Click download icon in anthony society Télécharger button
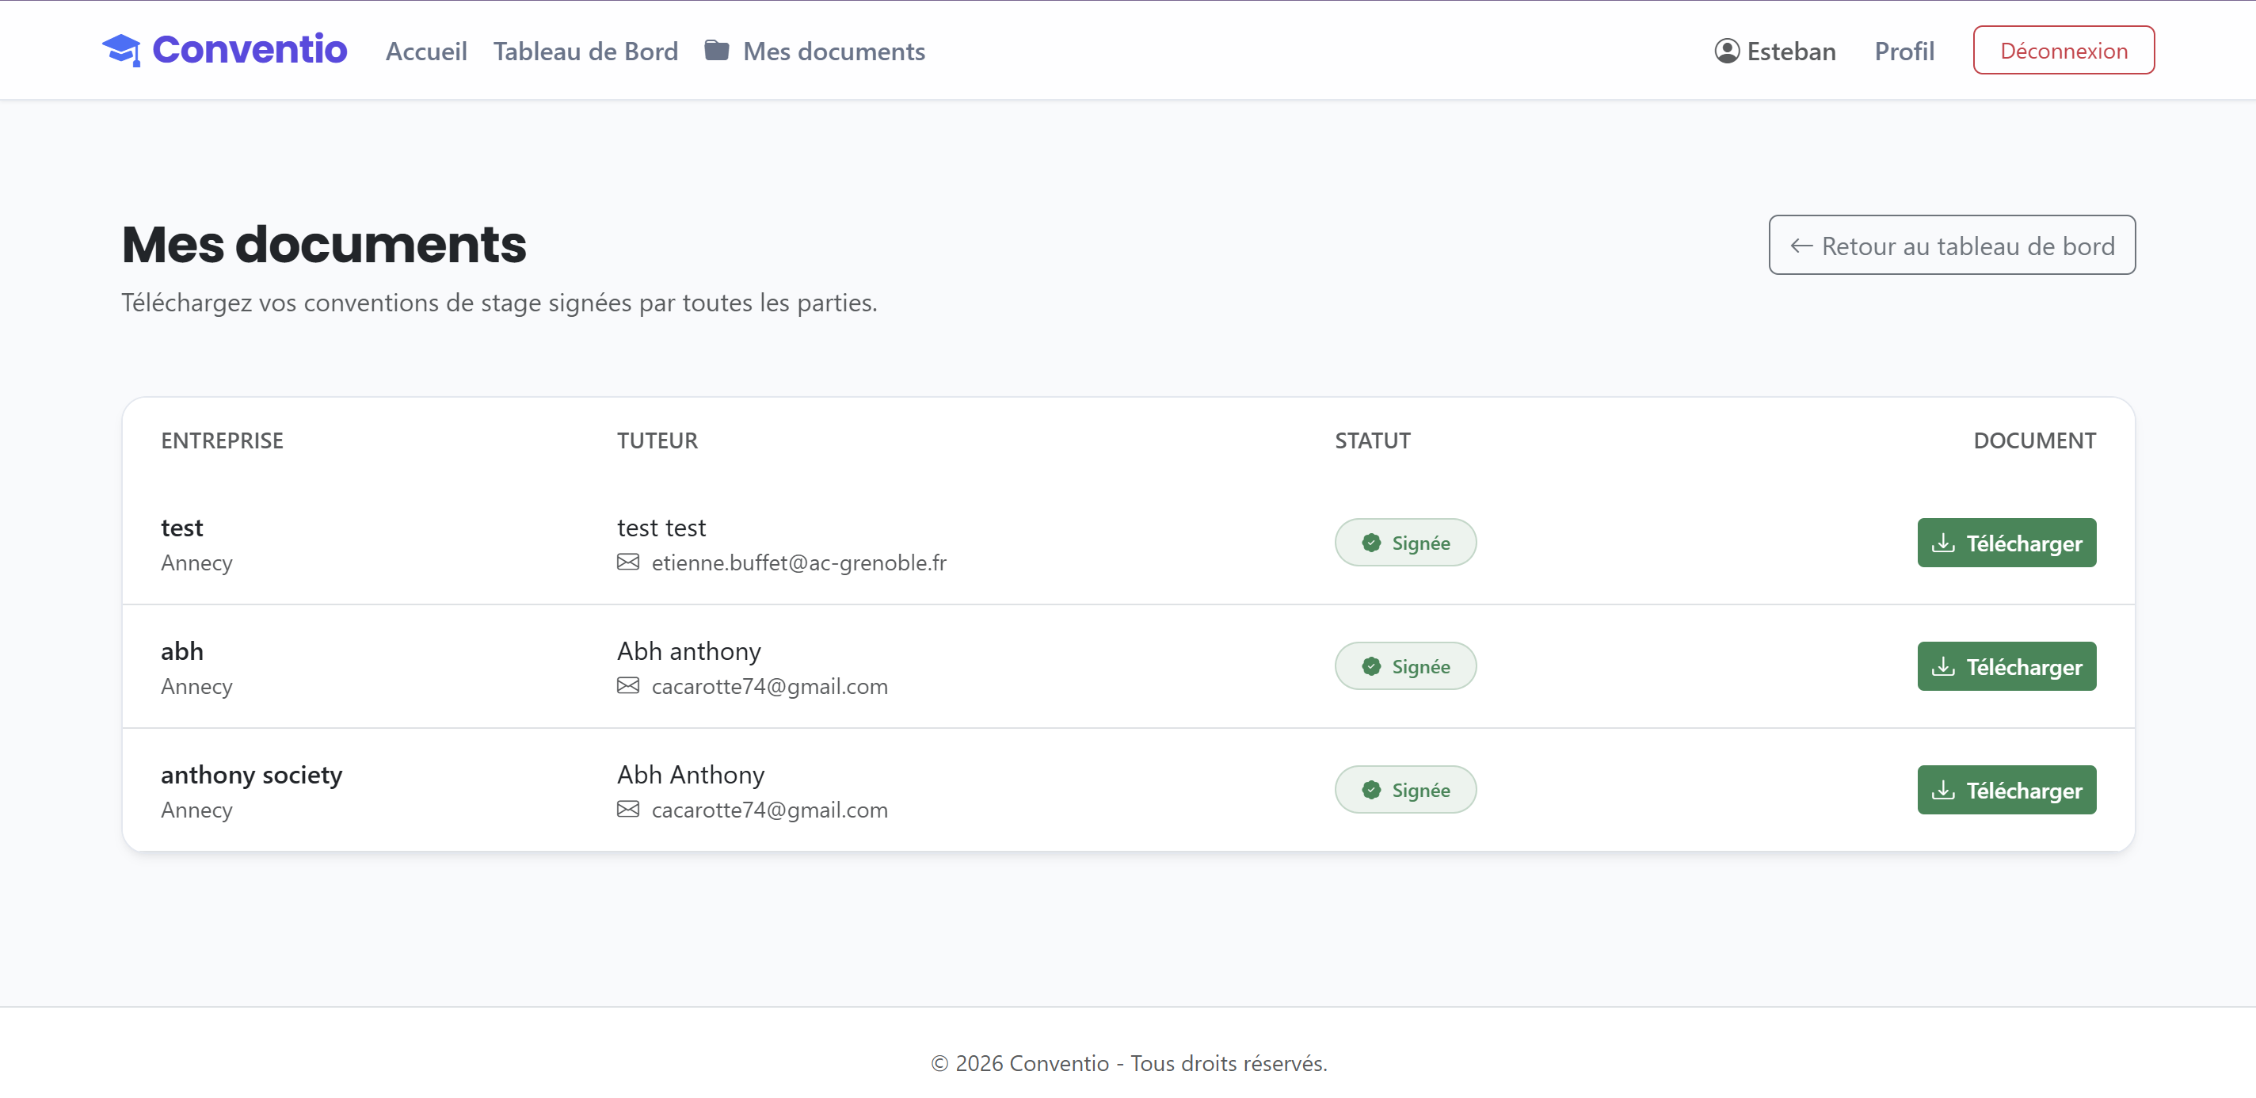2256x1098 pixels. coord(1942,790)
